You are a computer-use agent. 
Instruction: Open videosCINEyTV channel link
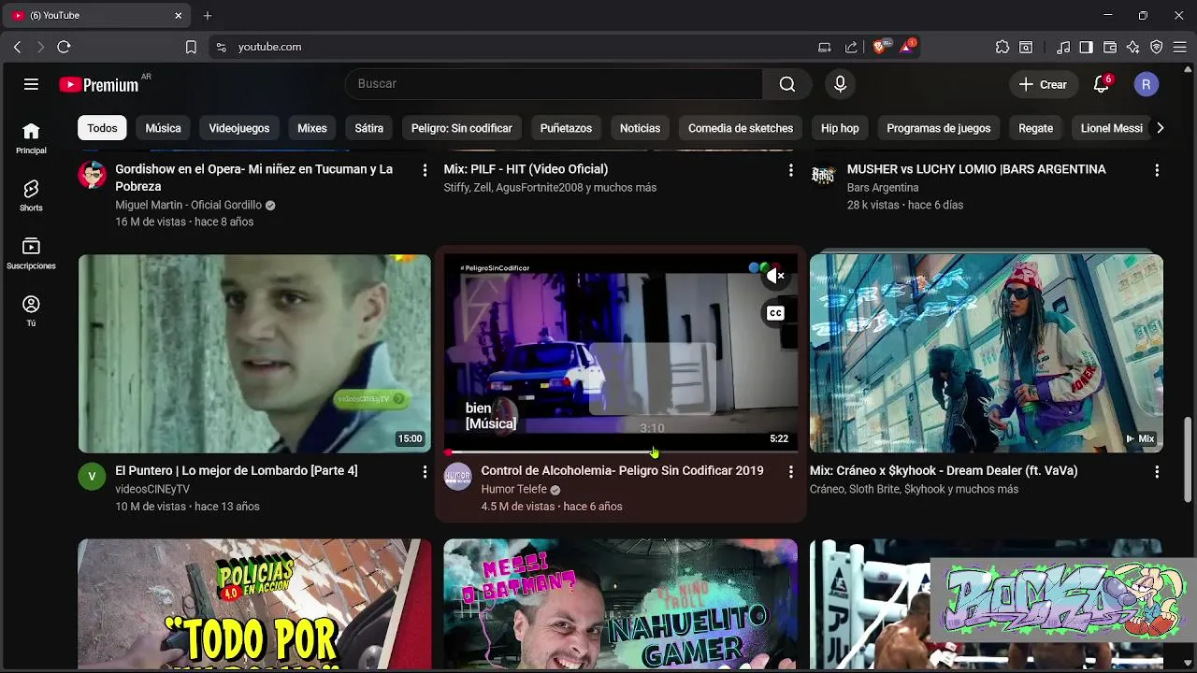[152, 489]
